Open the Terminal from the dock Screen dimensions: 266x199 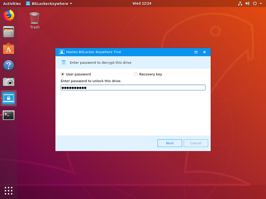pyautogui.click(x=8, y=115)
